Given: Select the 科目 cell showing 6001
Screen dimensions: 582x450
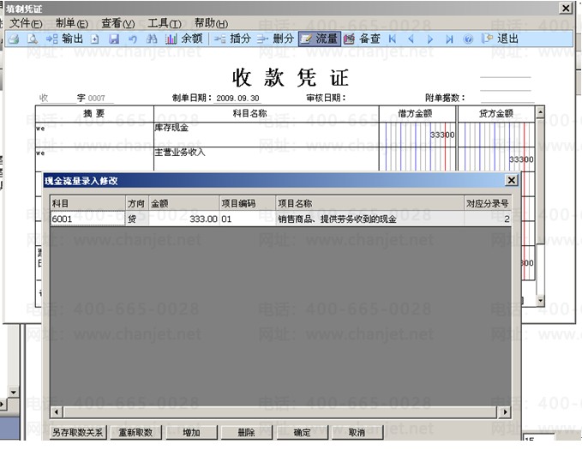Looking at the screenshot, I should click(x=87, y=219).
